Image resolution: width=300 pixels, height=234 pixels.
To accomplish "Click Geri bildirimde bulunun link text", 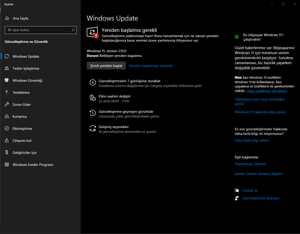I will pos(261,198).
